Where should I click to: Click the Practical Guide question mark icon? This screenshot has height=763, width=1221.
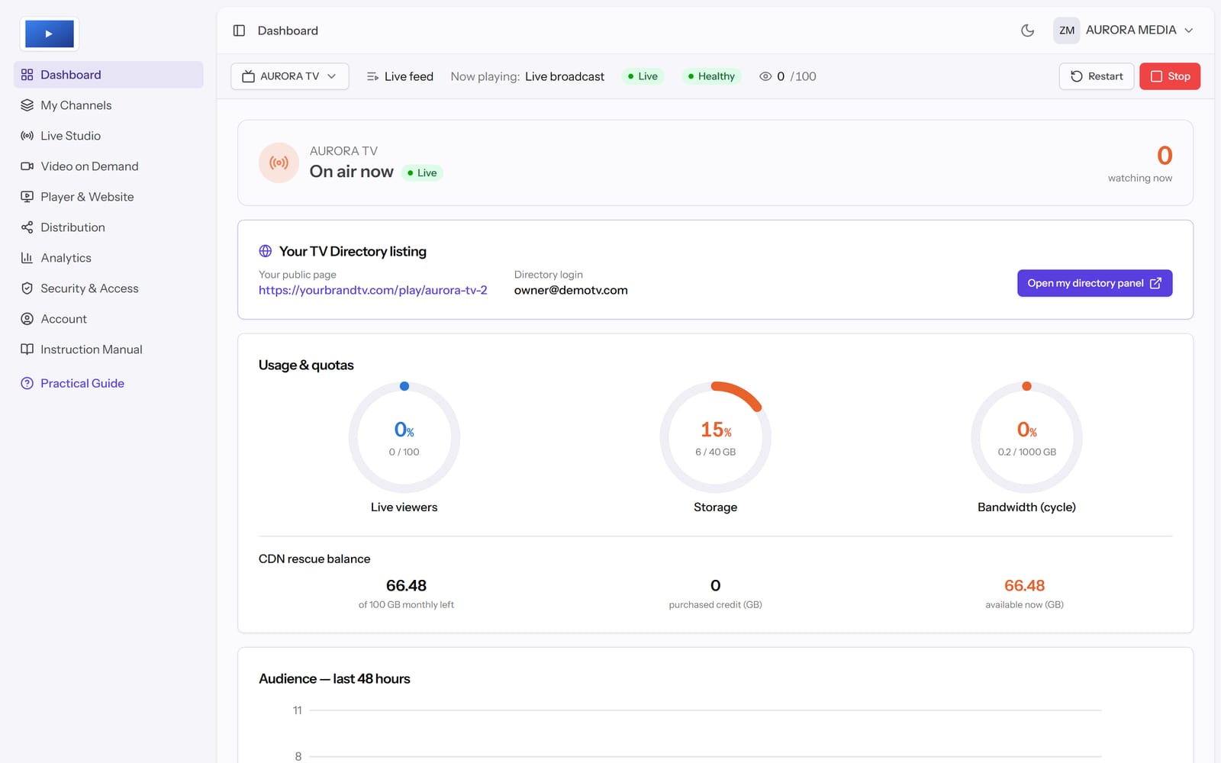[x=27, y=383]
